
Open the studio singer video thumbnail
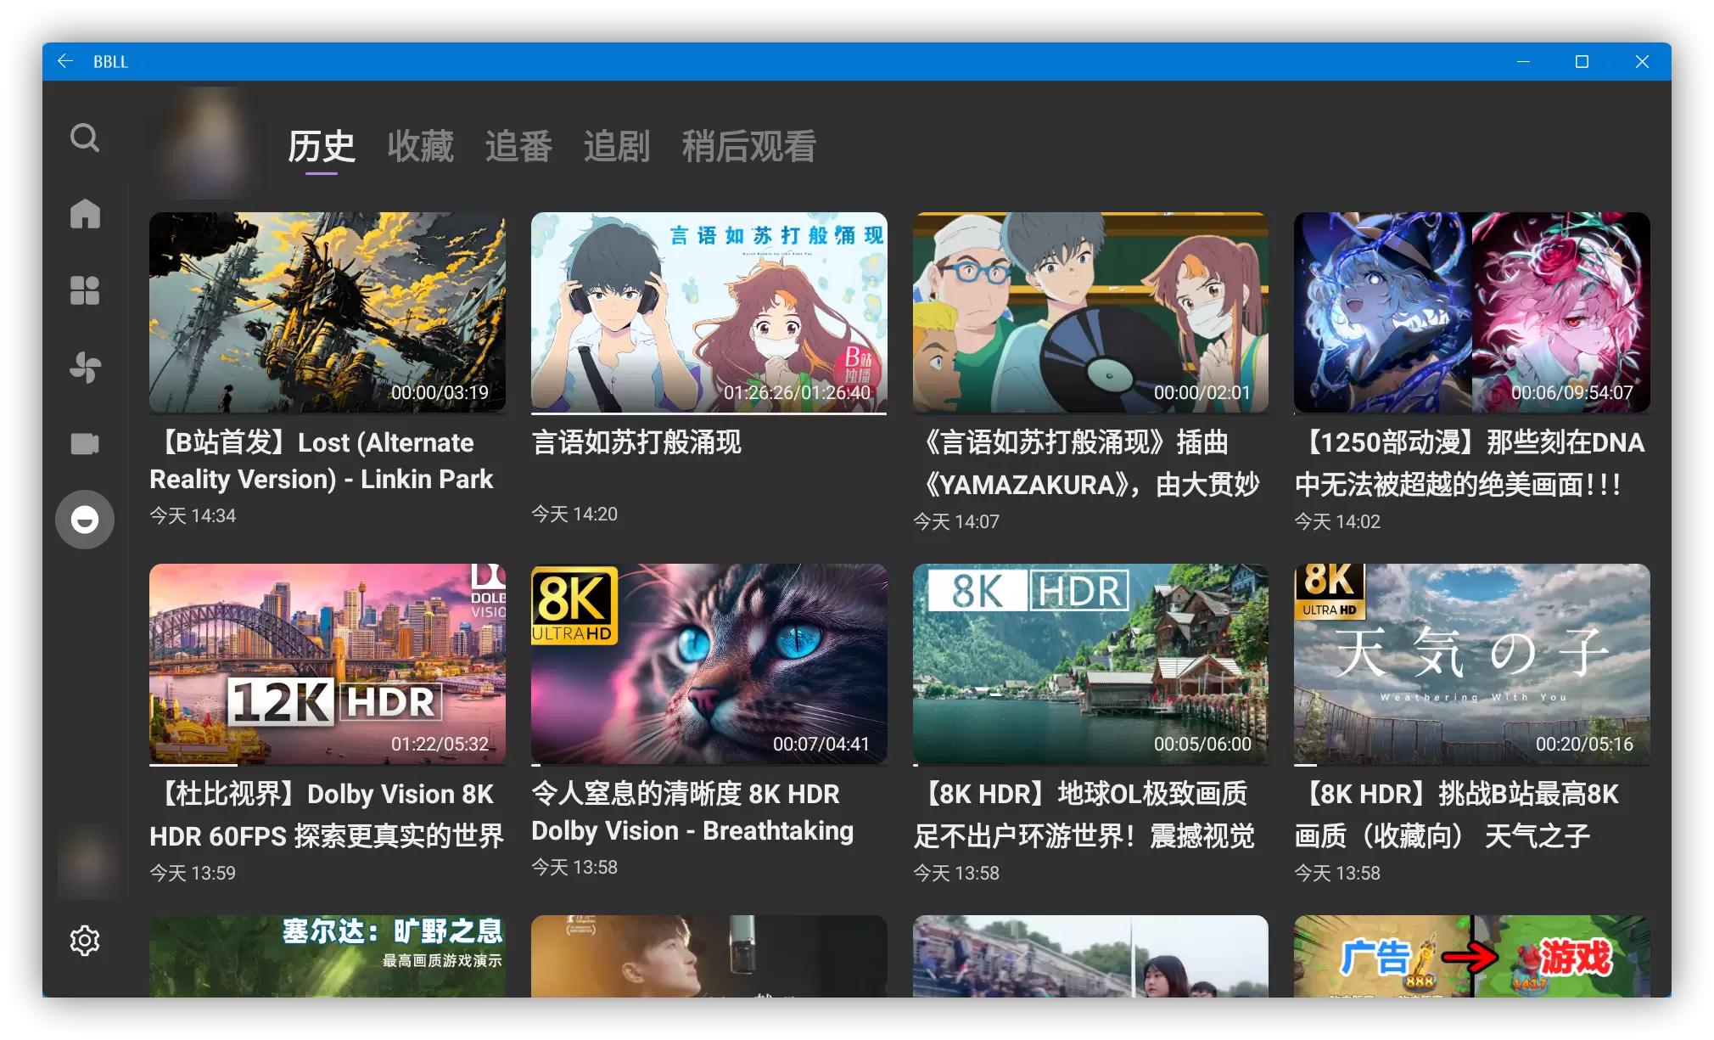(x=709, y=956)
